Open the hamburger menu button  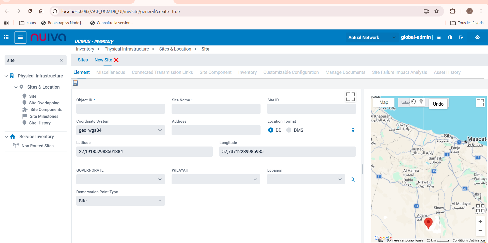point(20,38)
